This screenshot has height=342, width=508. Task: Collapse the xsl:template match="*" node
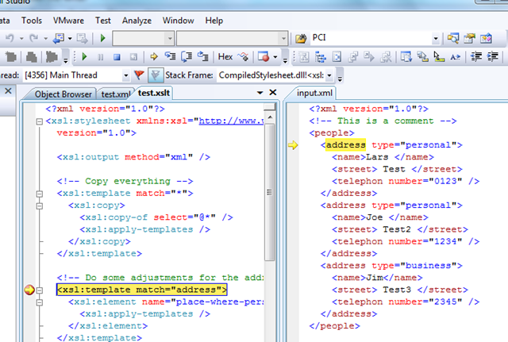click(x=39, y=194)
